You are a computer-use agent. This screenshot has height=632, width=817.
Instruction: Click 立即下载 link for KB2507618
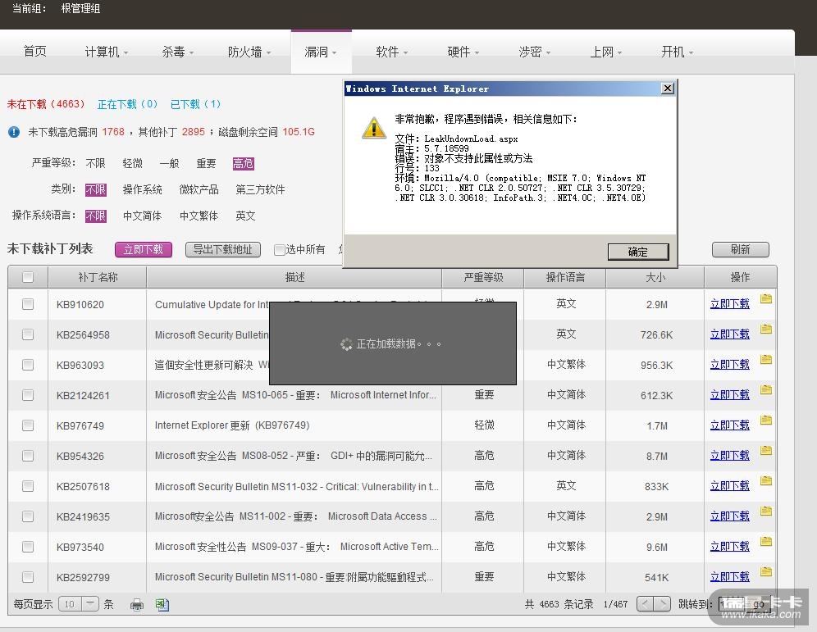tap(729, 486)
